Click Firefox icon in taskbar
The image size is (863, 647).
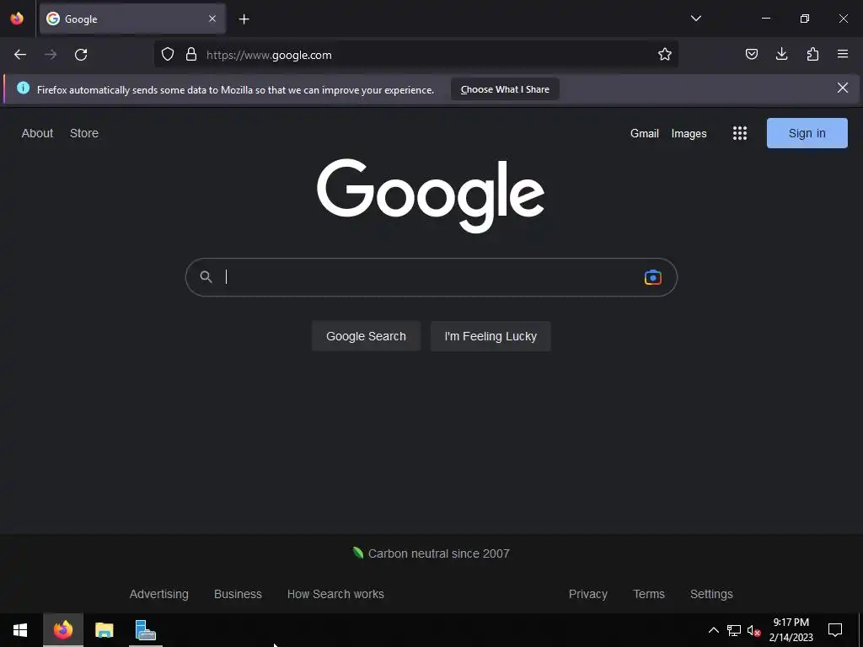click(63, 630)
